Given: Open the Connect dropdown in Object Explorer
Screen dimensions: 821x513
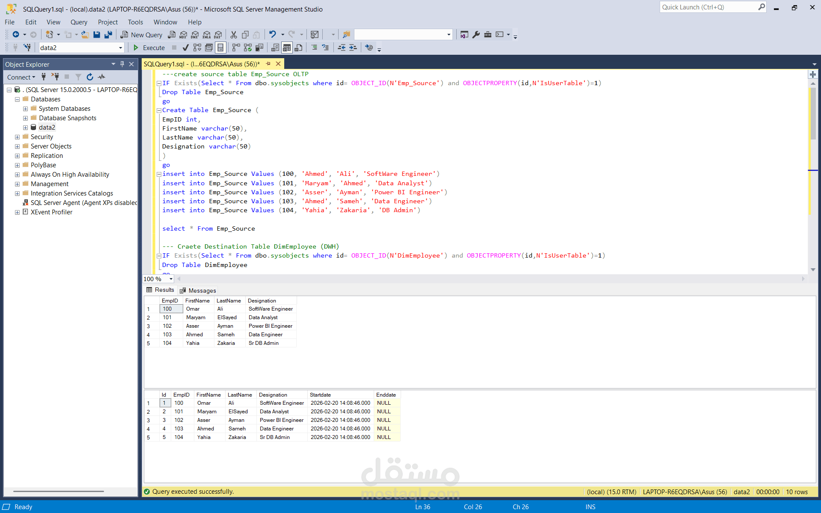Looking at the screenshot, I should tap(21, 77).
